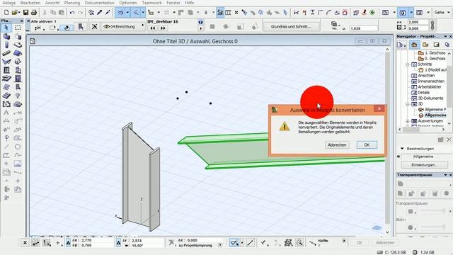The width and height of the screenshot is (453, 255).
Task: Open the Bearbeiten menu
Action: coord(30,3)
